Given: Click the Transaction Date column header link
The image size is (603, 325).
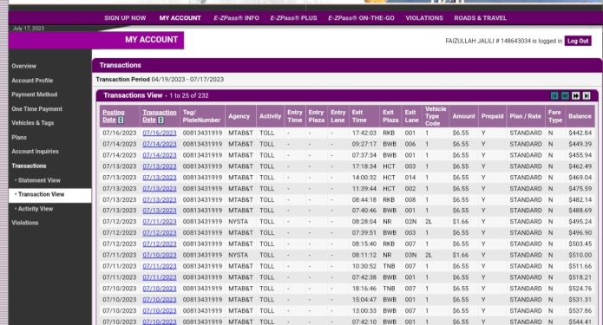Looking at the screenshot, I should pyautogui.click(x=160, y=116).
